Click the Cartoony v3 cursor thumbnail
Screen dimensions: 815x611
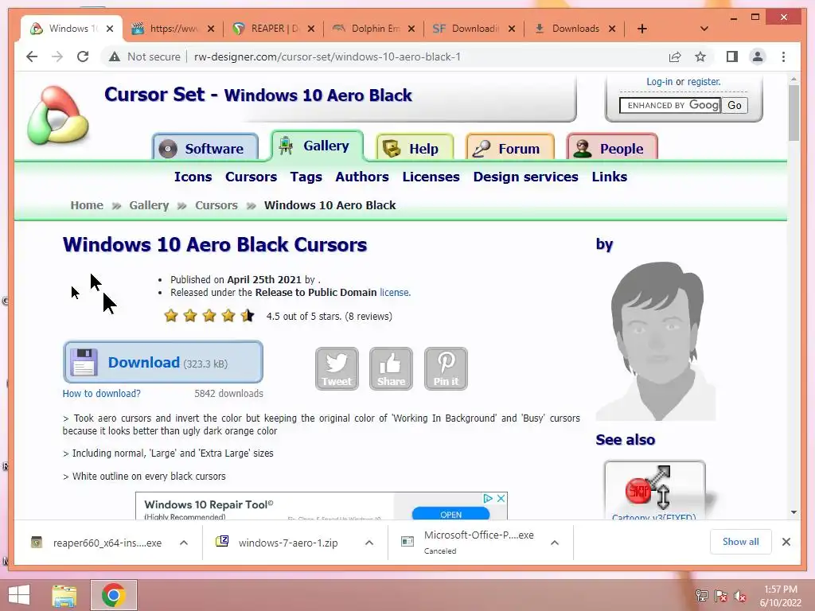pyautogui.click(x=655, y=490)
